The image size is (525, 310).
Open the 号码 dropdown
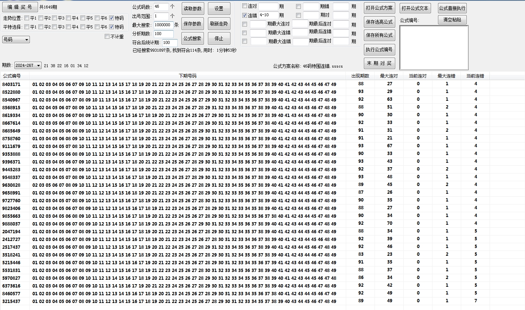[x=16, y=39]
